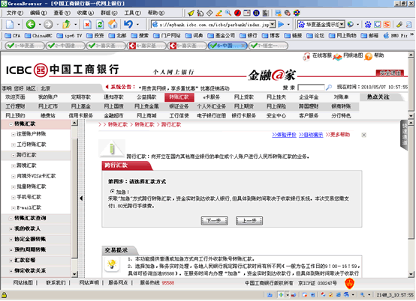Viewport: 416px width, 301px height.
Task: Click the help question mark icon
Action: click(x=368, y=56)
